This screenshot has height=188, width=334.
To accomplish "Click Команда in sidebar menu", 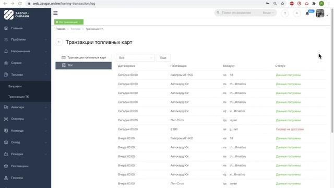I will (x=17, y=131).
